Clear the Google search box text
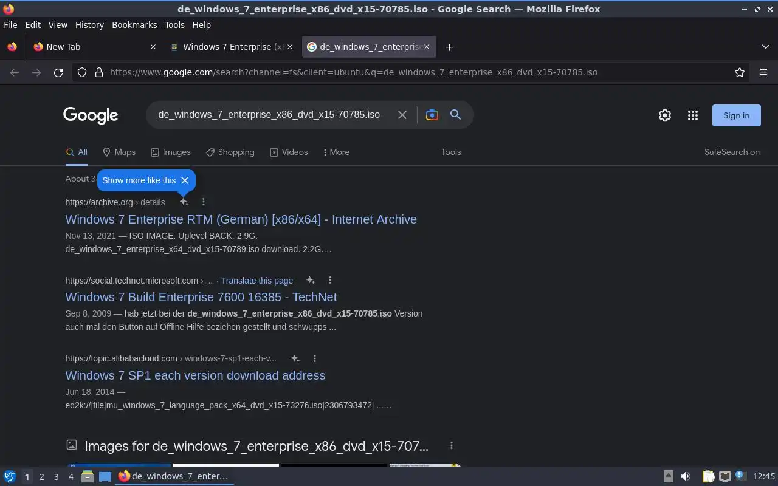 tap(402, 115)
